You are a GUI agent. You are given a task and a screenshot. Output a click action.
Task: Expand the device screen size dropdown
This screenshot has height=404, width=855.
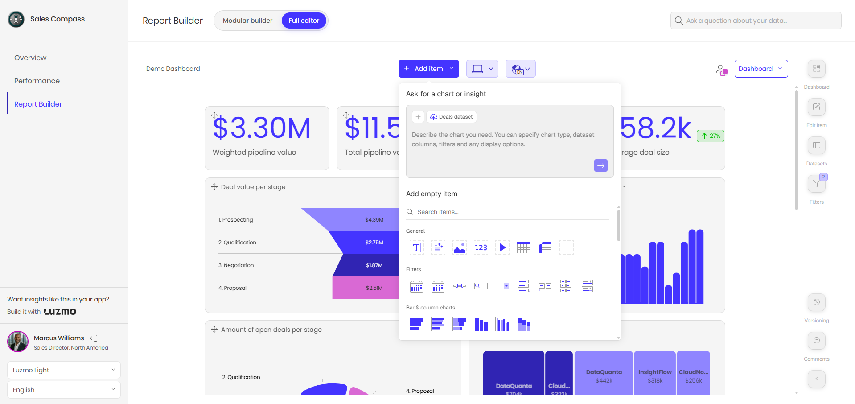click(482, 69)
